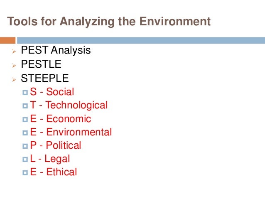Click the slide title about analyzing the environment

109,21
